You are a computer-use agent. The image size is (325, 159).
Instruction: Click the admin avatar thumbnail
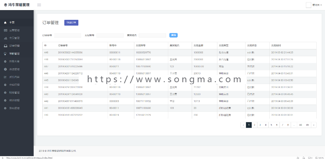308,5
